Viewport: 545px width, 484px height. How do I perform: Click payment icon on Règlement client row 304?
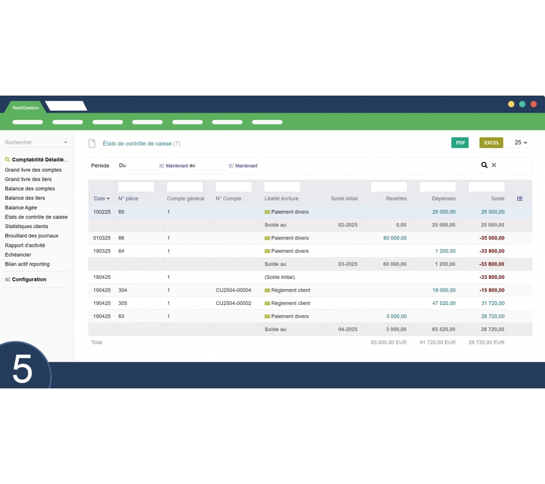[x=267, y=290]
